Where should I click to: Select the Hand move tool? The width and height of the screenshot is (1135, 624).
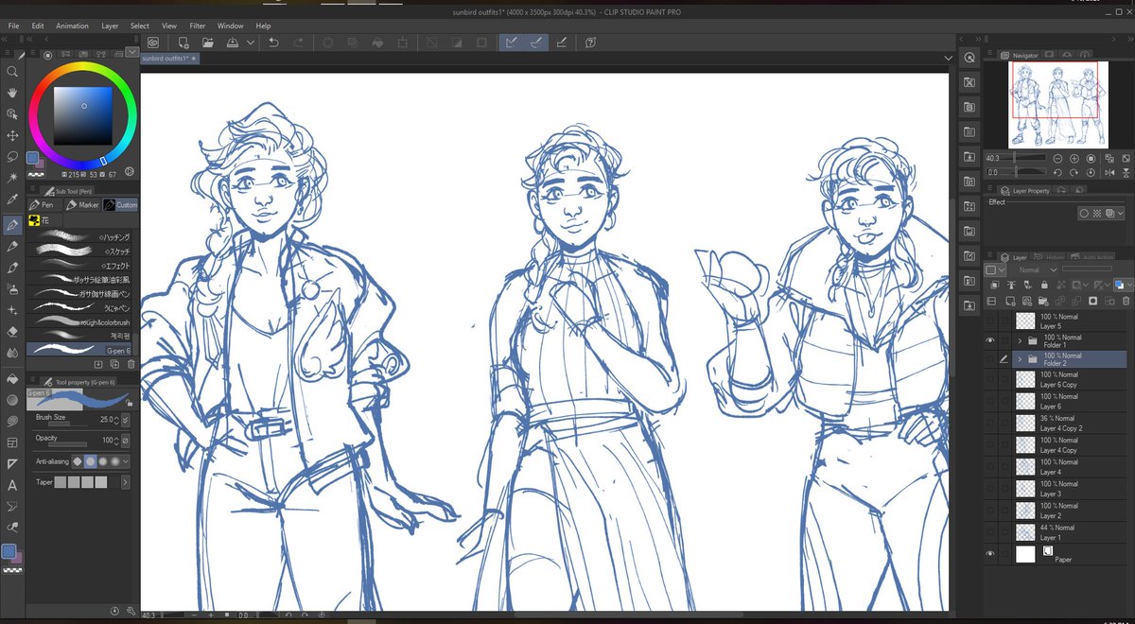(x=12, y=93)
